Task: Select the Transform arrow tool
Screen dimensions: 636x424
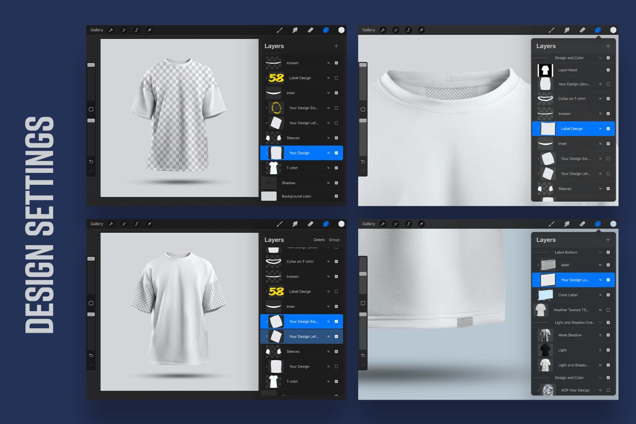Action: (149, 30)
